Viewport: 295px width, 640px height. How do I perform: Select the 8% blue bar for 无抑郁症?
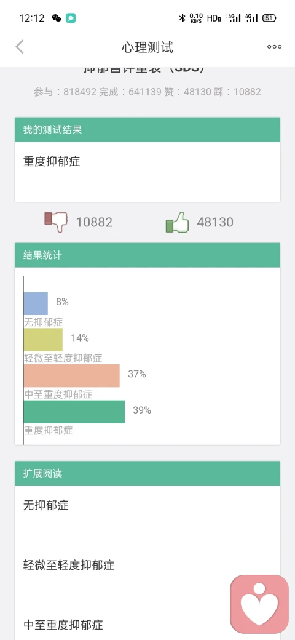pyautogui.click(x=36, y=303)
